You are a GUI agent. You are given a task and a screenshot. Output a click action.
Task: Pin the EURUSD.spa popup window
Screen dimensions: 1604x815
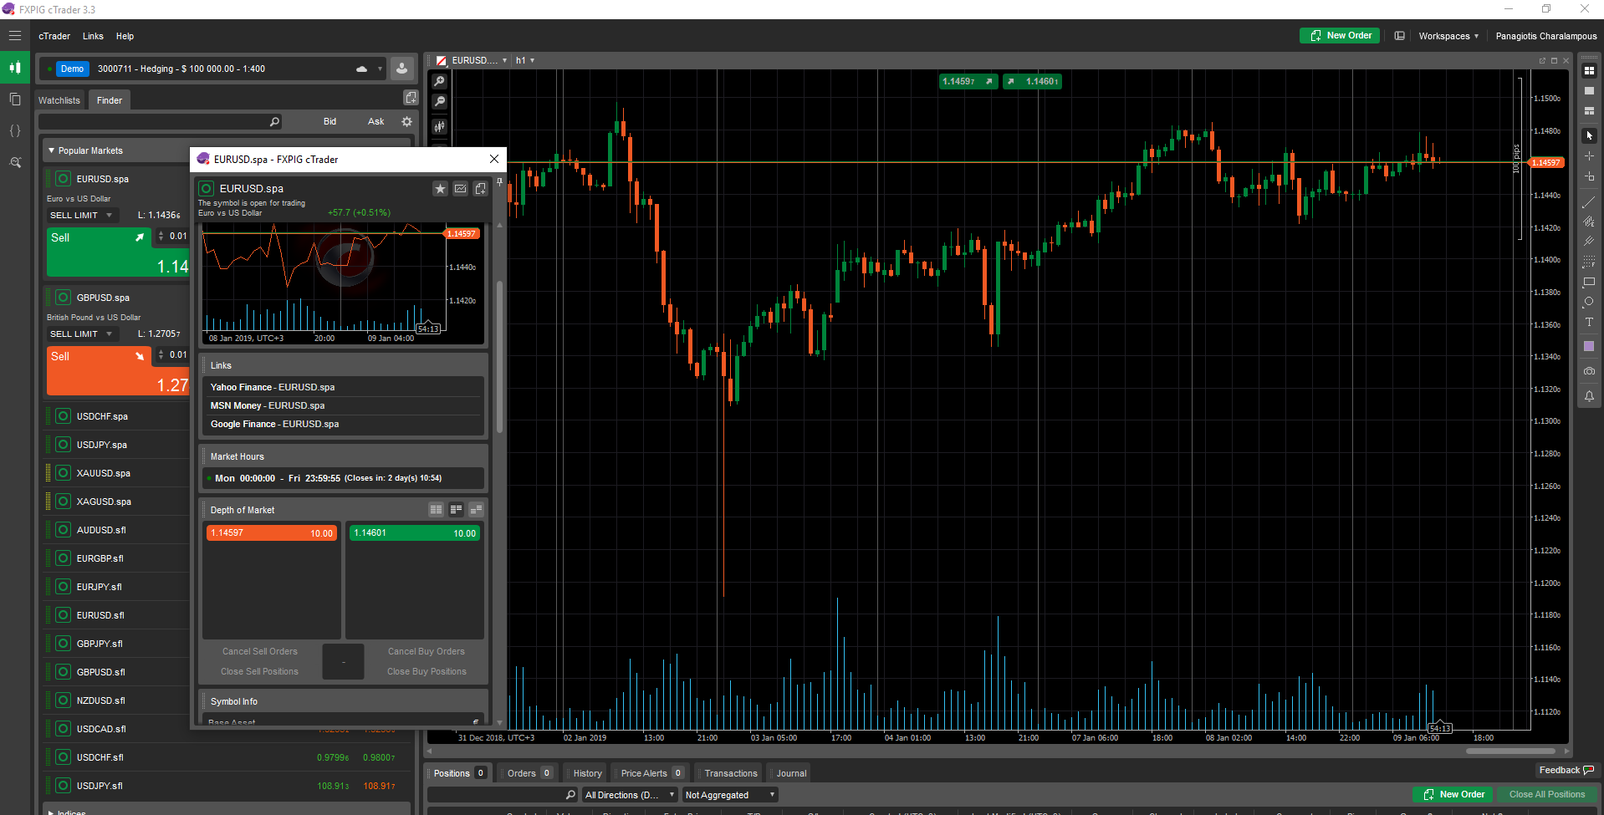click(x=500, y=181)
